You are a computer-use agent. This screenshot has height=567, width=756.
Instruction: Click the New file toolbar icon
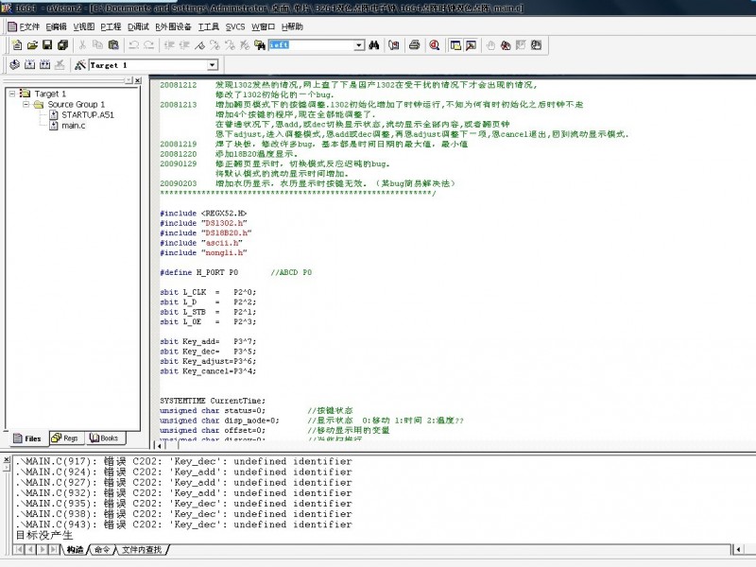[x=15, y=44]
